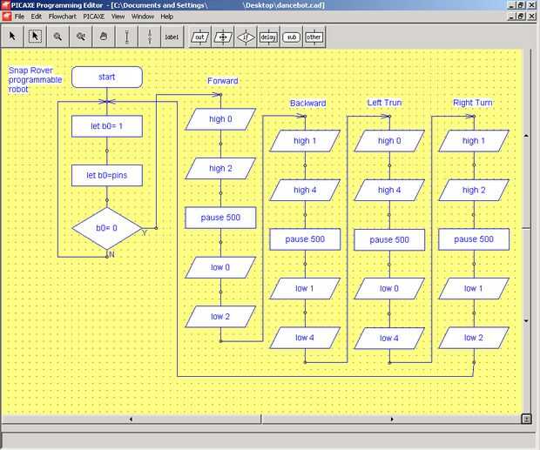The height and width of the screenshot is (450, 540).
Task: Open the Edit menu
Action: tap(37, 17)
